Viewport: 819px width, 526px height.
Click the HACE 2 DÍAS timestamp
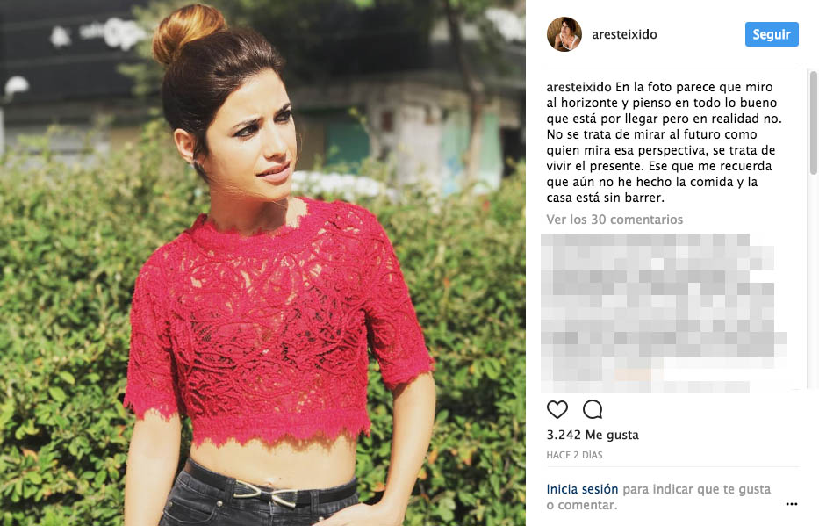(574, 455)
